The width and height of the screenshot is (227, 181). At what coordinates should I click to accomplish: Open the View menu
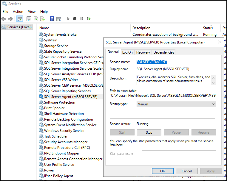[x=32, y=12]
